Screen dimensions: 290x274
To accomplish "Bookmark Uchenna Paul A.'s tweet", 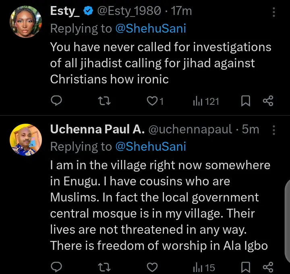I will click(245, 266).
